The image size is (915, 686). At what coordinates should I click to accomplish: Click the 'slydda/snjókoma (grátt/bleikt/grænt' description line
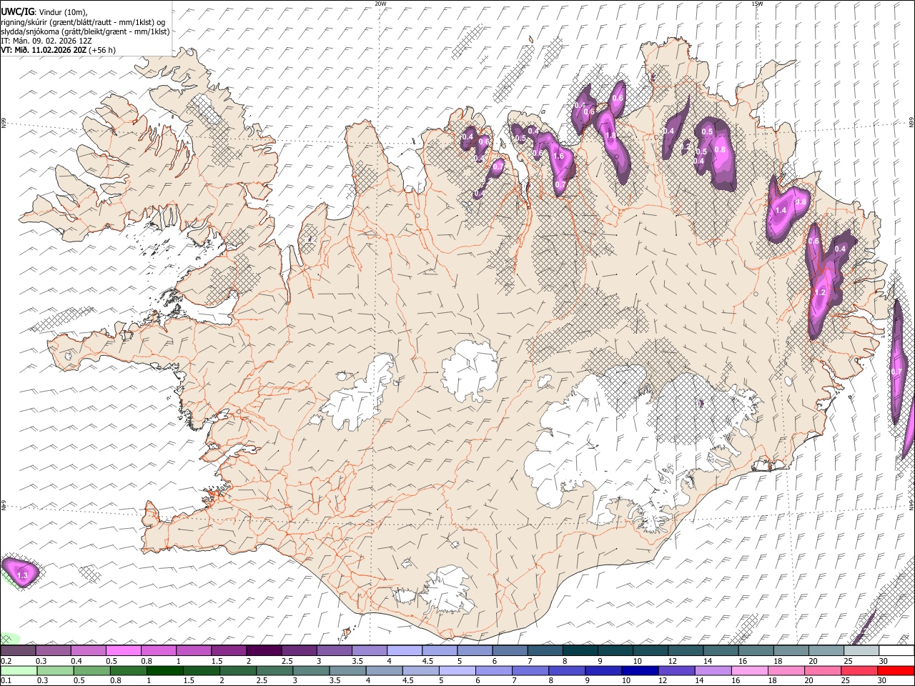click(x=85, y=31)
